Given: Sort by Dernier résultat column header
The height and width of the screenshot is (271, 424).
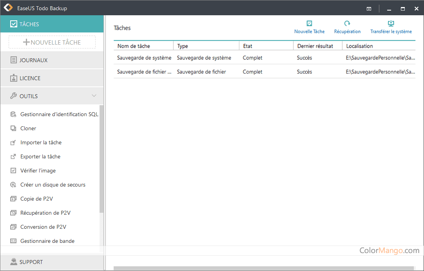Looking at the screenshot, I should point(318,46).
